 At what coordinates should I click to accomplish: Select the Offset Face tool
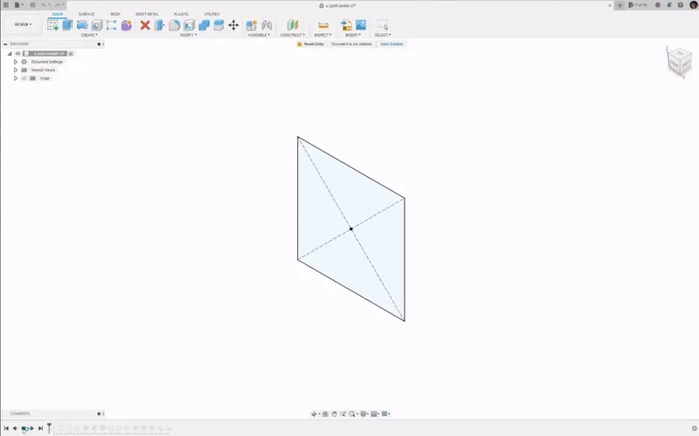pyautogui.click(x=218, y=25)
